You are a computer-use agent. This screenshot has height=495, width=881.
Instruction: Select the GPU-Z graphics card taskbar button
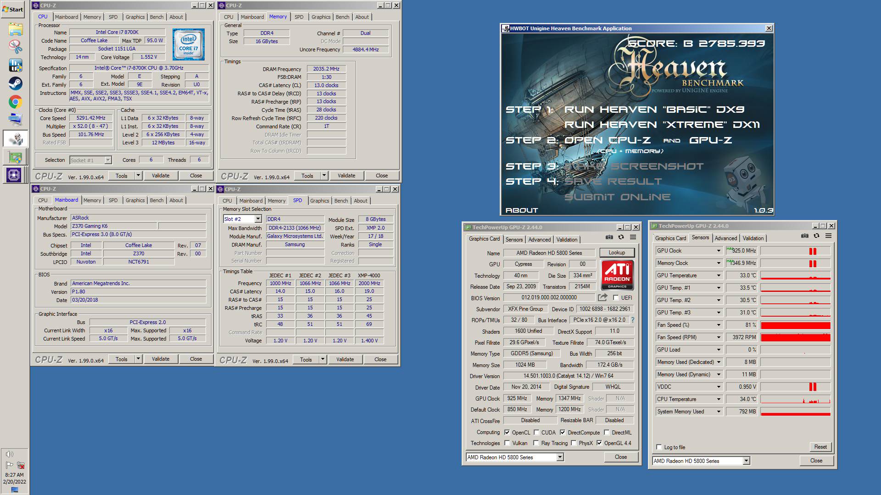click(15, 157)
